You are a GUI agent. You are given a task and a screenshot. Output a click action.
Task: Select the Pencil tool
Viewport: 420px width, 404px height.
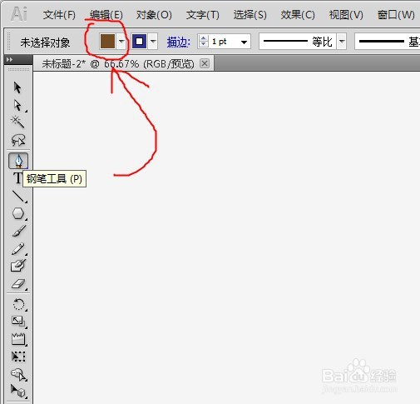18,249
